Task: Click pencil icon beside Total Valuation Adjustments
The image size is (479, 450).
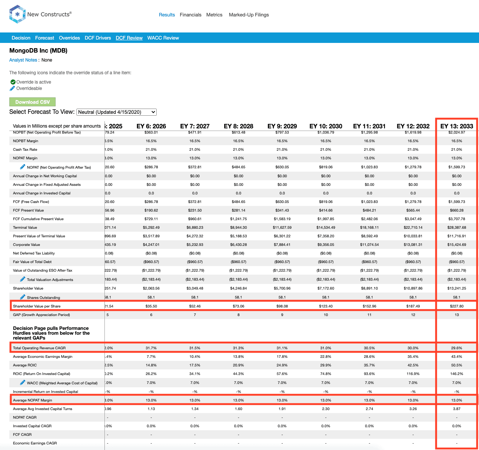Action: [23, 279]
